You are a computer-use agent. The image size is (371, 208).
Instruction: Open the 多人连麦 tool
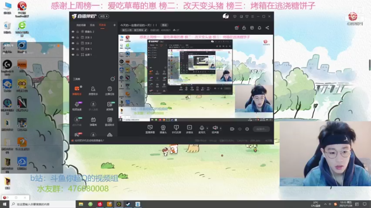[x=93, y=106]
